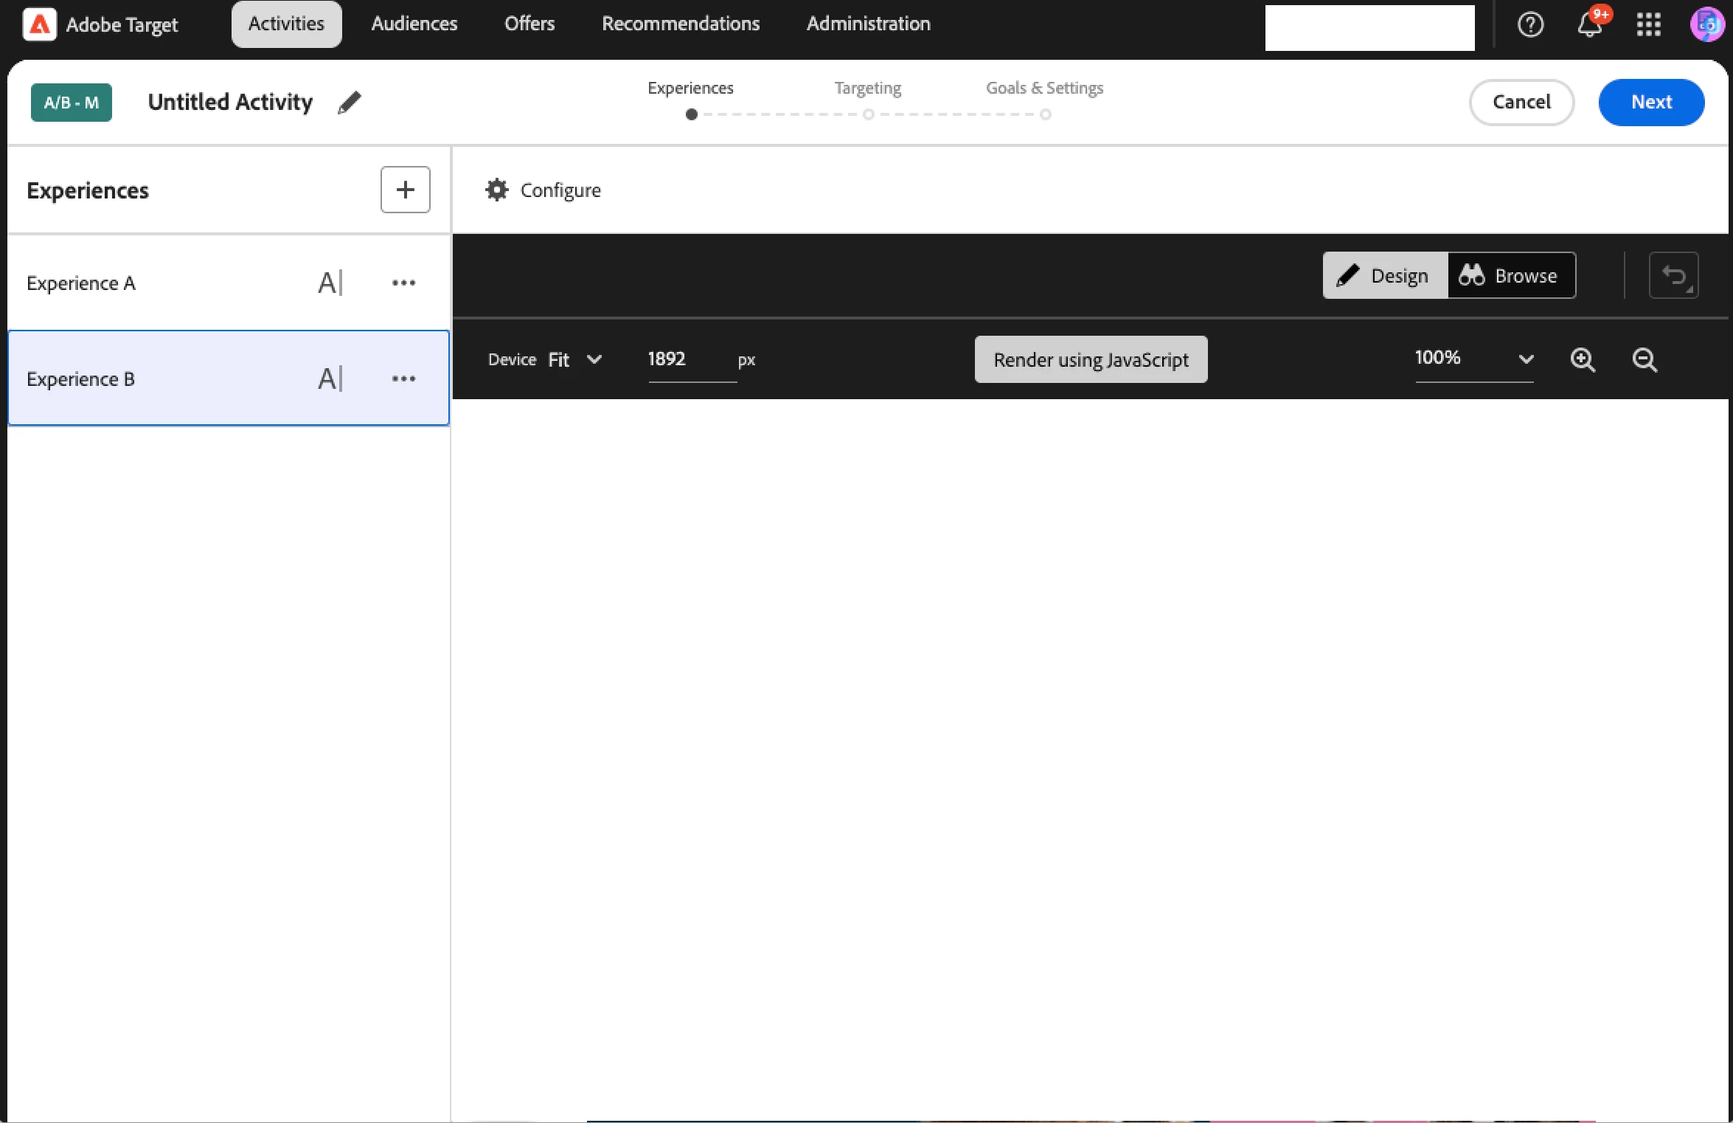Click the blue Next button

click(x=1650, y=102)
